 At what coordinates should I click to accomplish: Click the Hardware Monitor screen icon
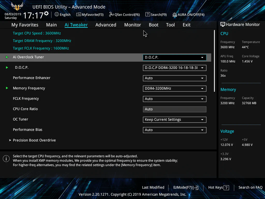223,24
